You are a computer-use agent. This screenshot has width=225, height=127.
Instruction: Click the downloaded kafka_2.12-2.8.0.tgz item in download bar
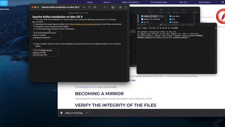point(74,113)
